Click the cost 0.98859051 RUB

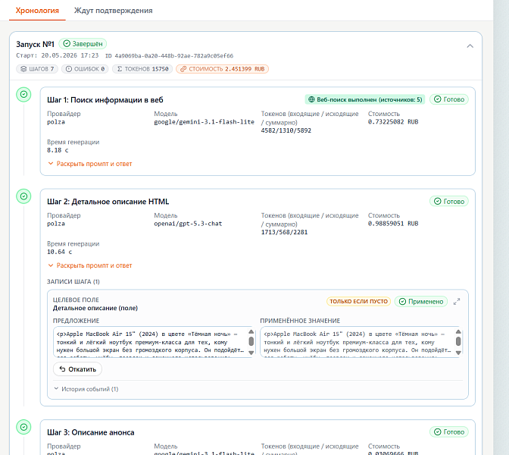393,224
